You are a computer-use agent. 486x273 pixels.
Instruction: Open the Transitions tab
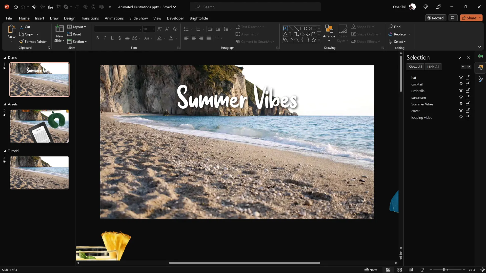[90, 18]
